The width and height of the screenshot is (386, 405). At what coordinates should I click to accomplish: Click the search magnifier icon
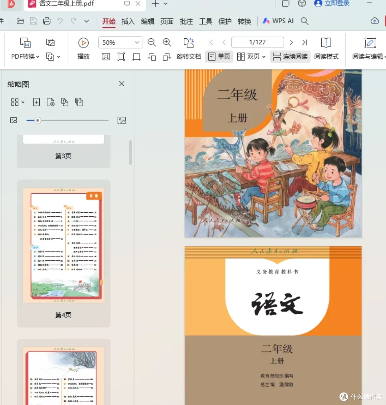[305, 21]
